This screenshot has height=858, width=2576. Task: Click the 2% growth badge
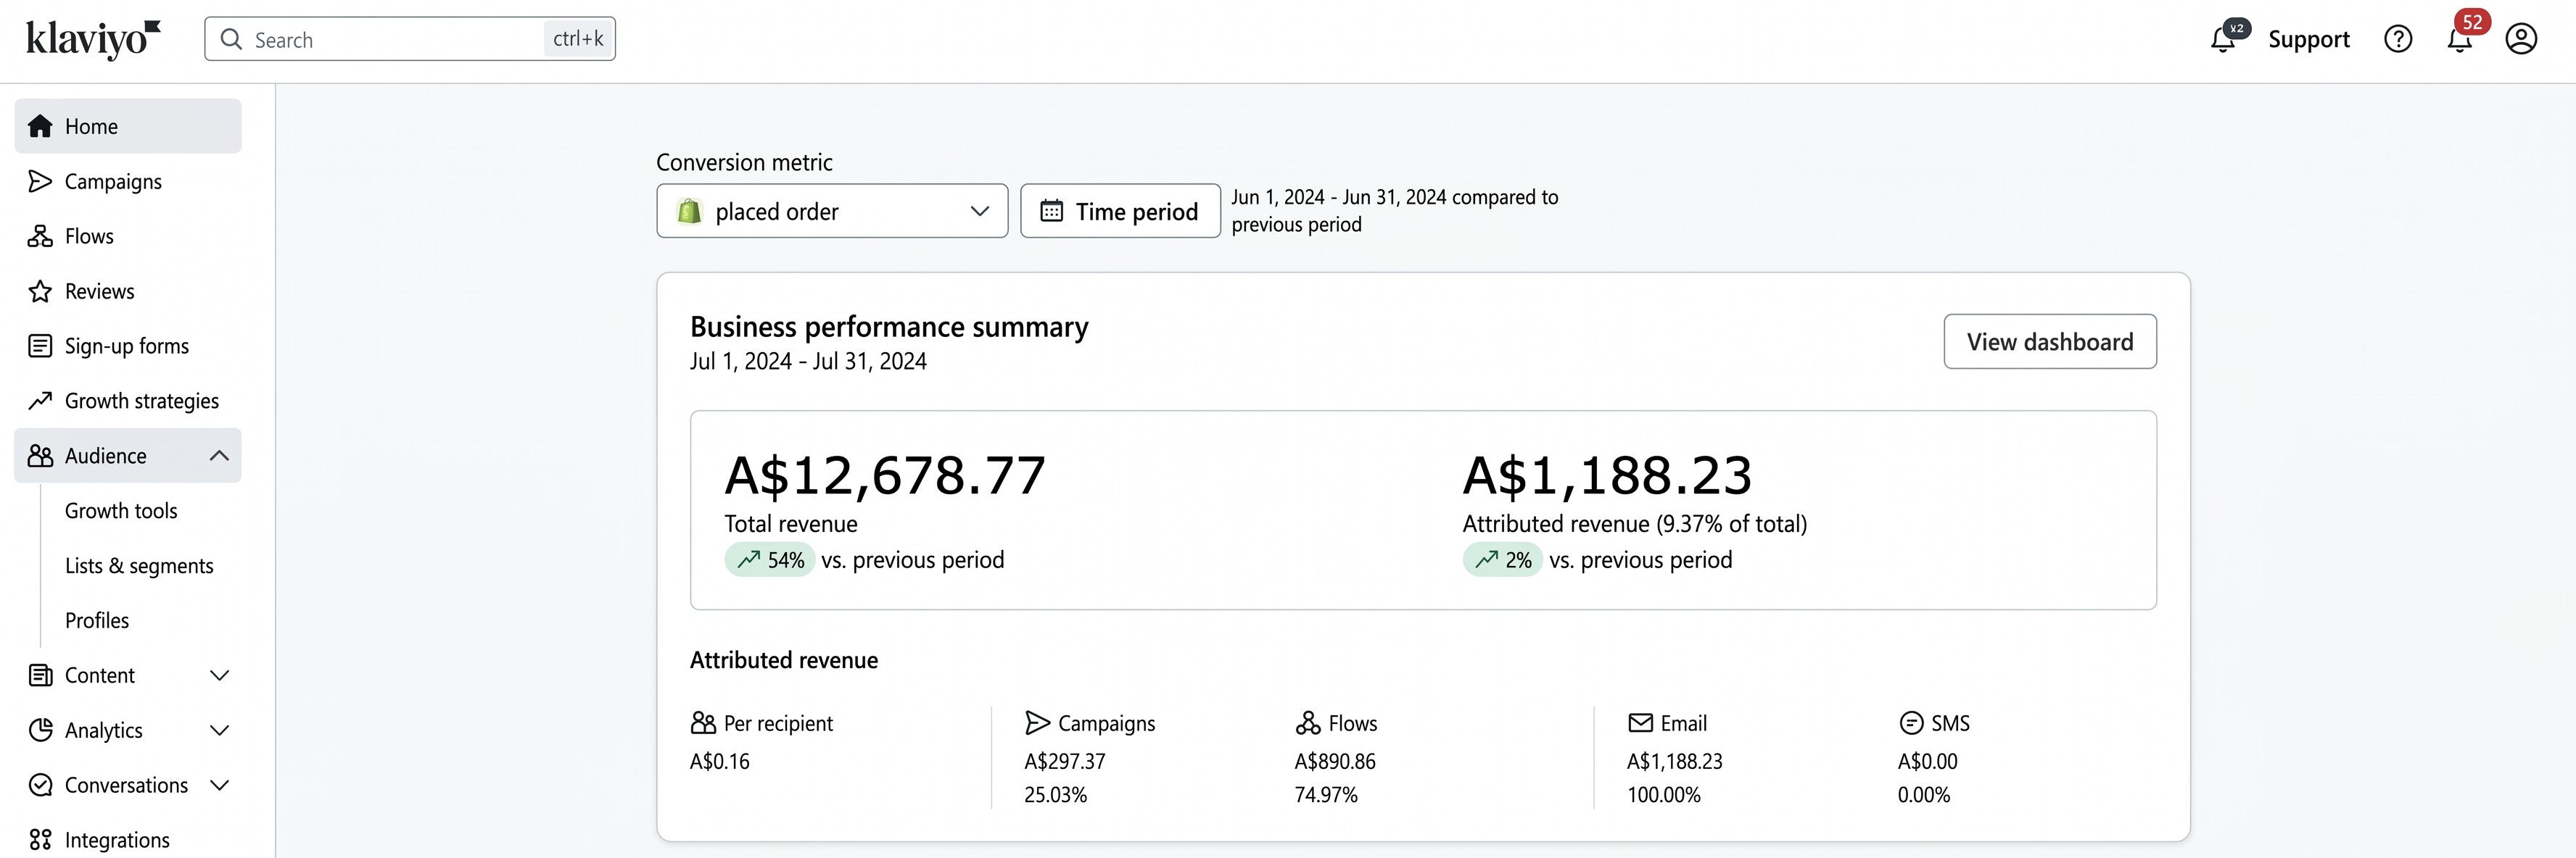(1502, 559)
